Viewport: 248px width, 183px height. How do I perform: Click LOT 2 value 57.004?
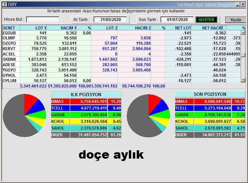pyautogui.click(x=111, y=43)
